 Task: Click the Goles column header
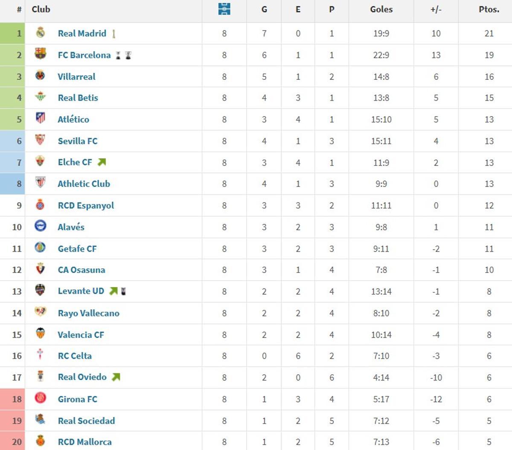[x=381, y=9]
